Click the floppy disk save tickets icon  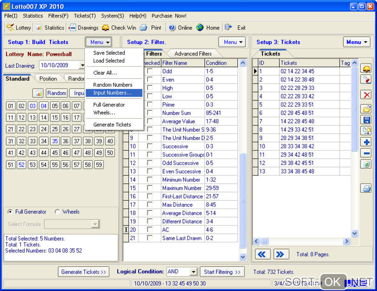click(366, 120)
